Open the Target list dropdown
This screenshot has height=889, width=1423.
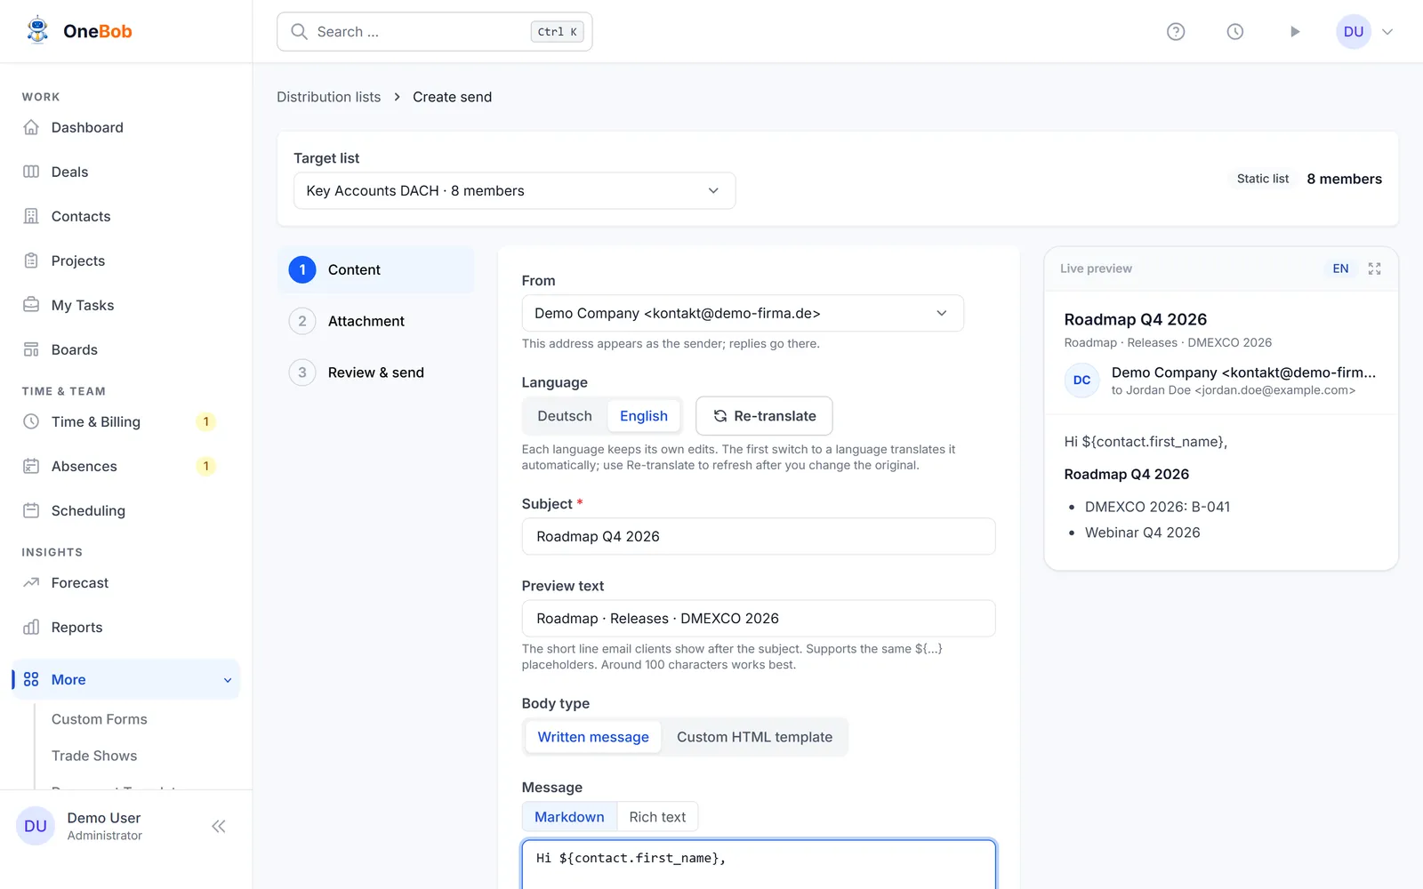click(514, 191)
